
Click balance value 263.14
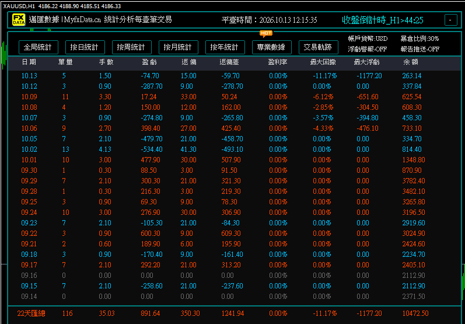[x=412, y=76]
